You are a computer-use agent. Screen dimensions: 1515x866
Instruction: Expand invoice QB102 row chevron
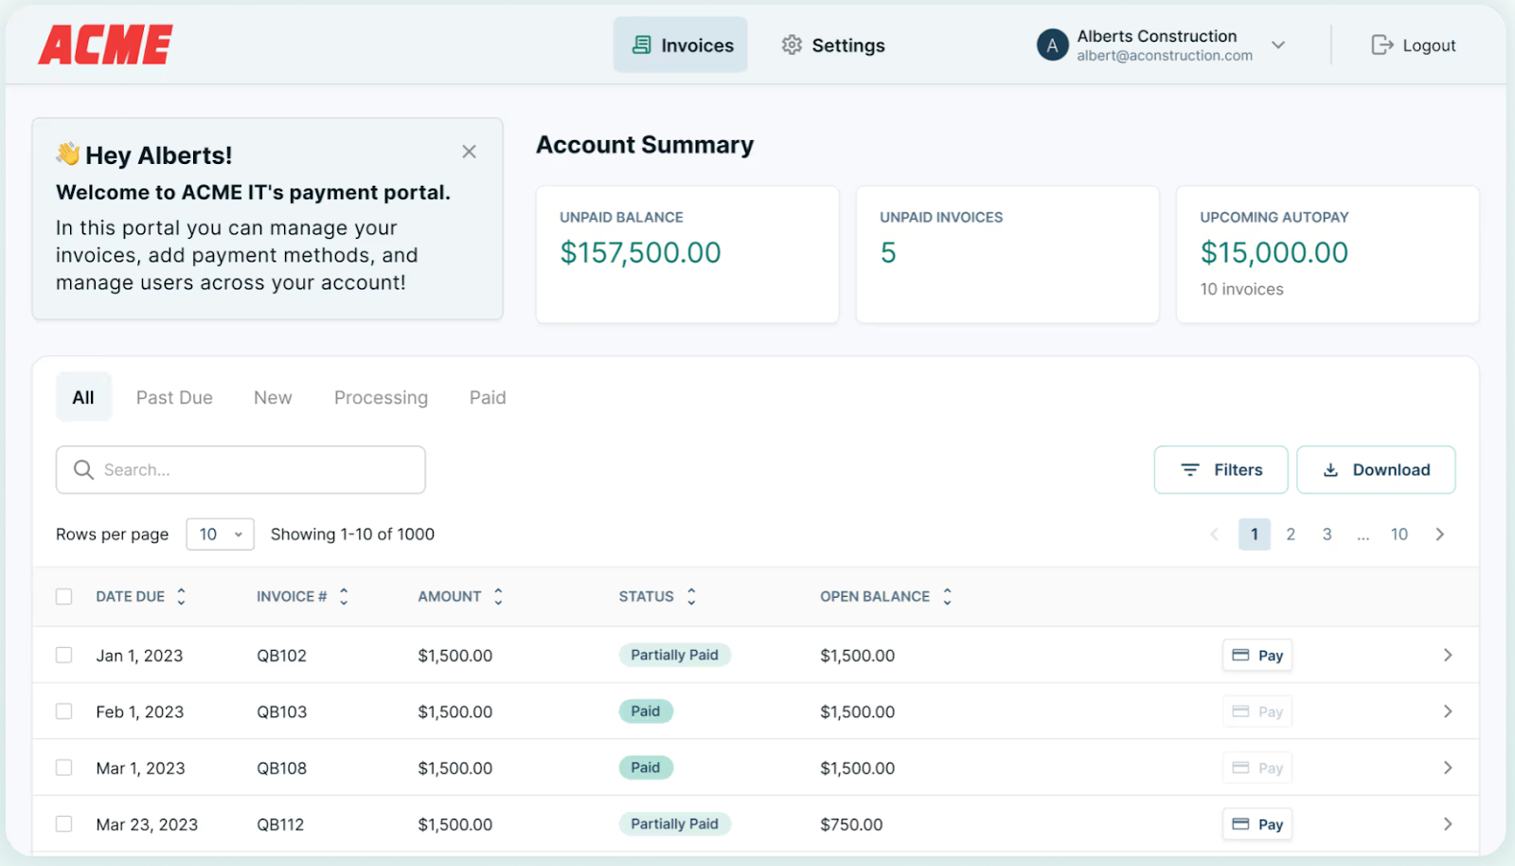tap(1448, 655)
